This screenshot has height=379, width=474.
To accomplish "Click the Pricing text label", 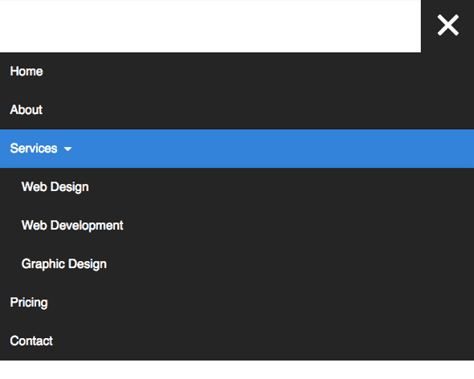I will [29, 303].
